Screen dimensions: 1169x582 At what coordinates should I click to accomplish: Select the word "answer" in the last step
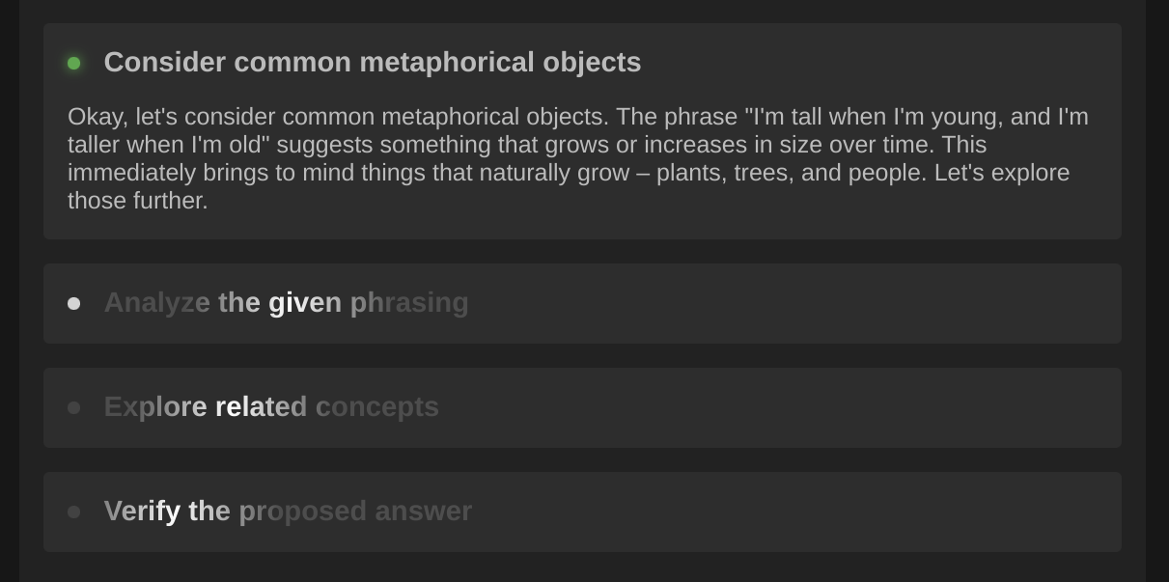coord(423,511)
